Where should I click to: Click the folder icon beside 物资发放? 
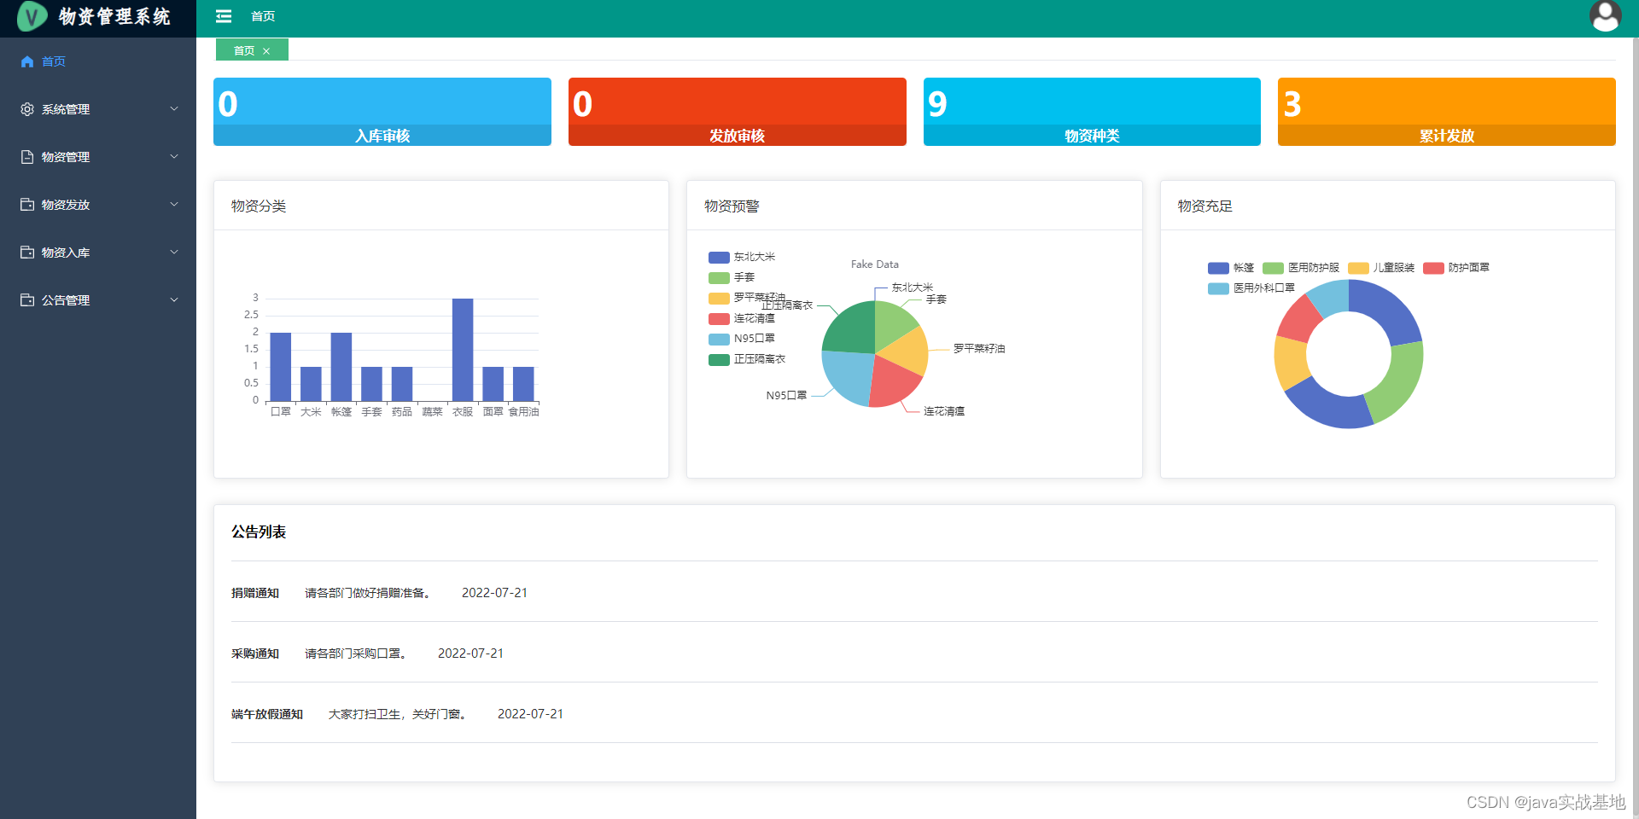click(27, 205)
